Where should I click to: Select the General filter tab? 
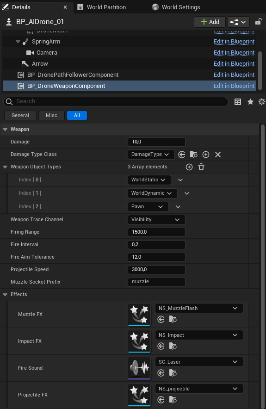(20, 115)
